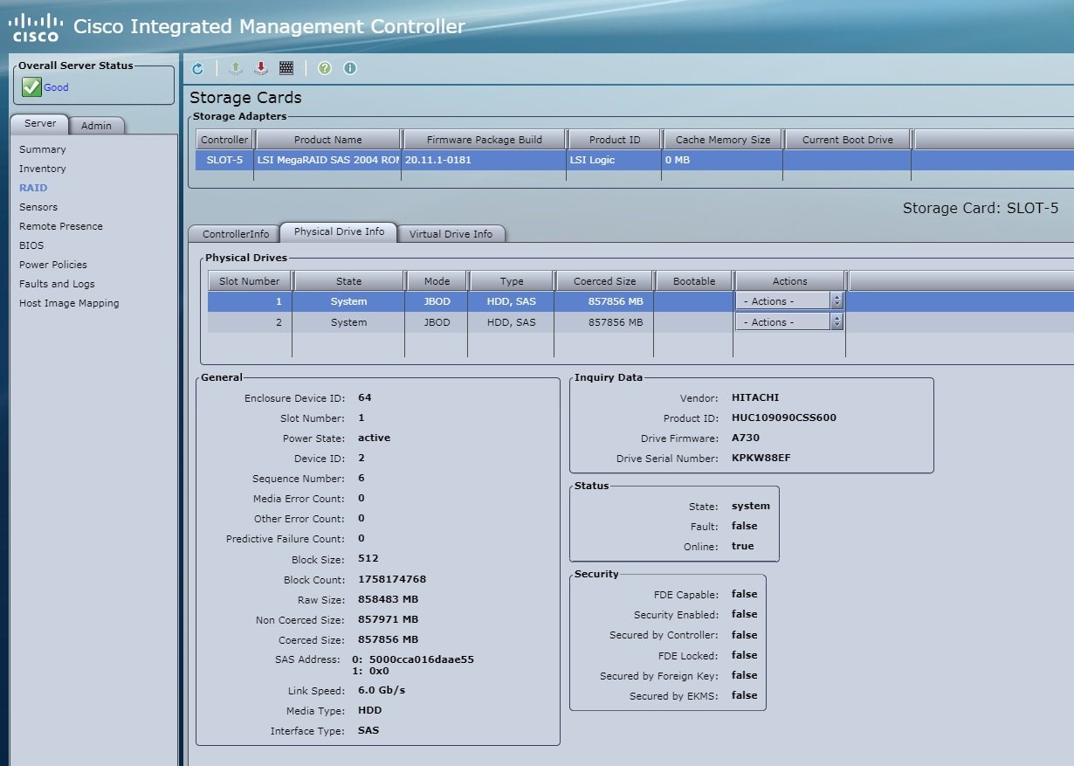Open the BIOS page from the sidebar
Viewport: 1074px width, 766px height.
31,245
